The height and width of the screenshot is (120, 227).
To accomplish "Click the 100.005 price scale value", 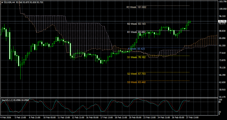I will 222,9.
